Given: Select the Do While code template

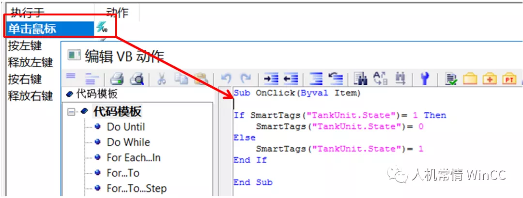Looking at the screenshot, I should 128,142.
